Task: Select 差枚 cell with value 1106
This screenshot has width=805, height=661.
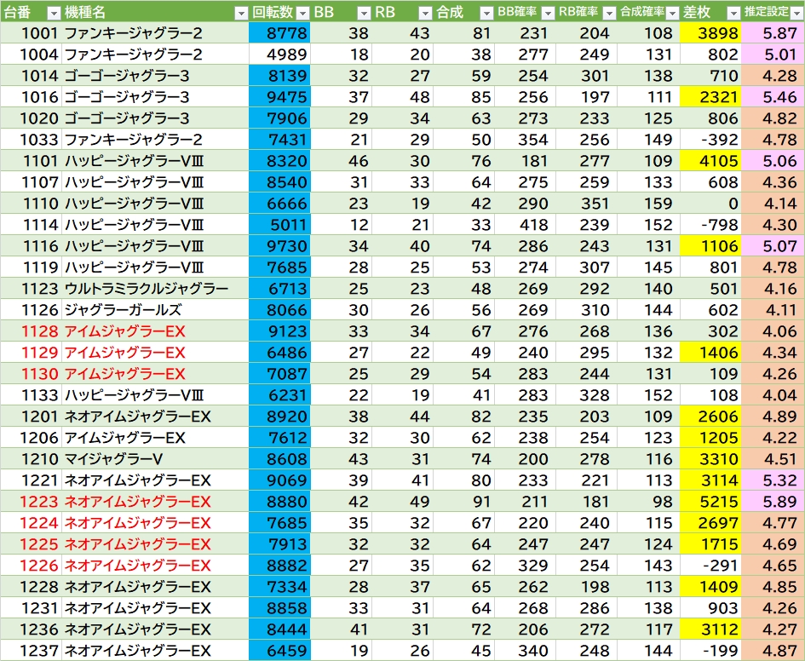Action: click(x=710, y=246)
